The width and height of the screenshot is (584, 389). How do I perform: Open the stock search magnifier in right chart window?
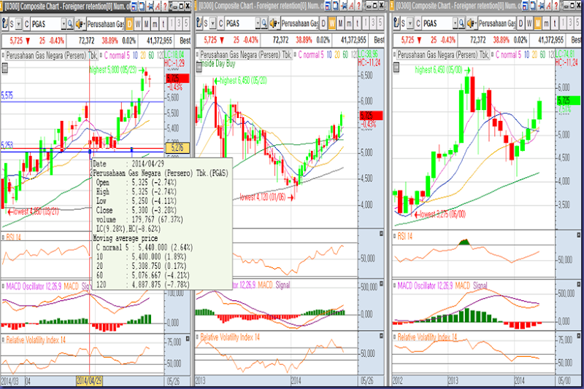pos(461,24)
